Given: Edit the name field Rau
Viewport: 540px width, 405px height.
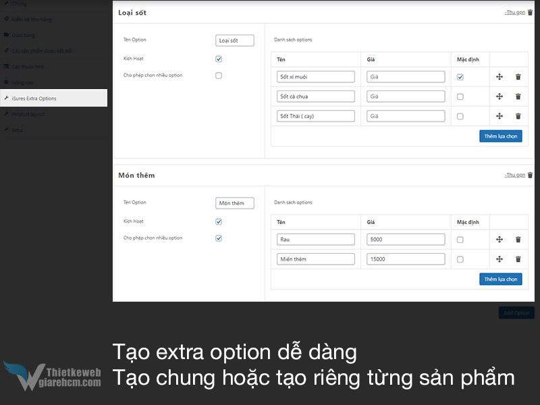Looking at the screenshot, I should pyautogui.click(x=316, y=240).
